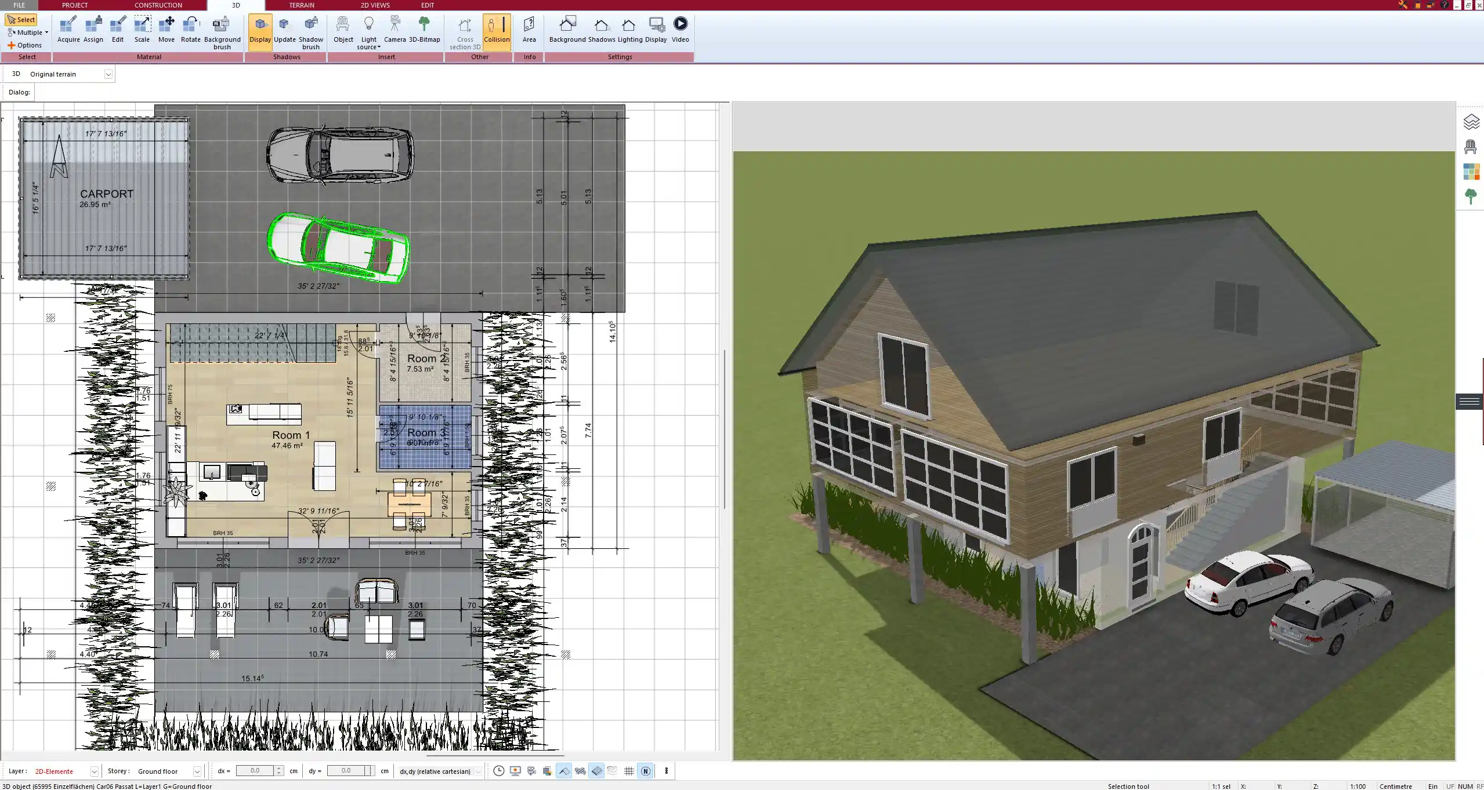Open the Storey dropdown showing Ground floor

[197, 771]
